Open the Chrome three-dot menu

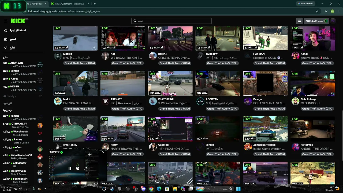339,11
